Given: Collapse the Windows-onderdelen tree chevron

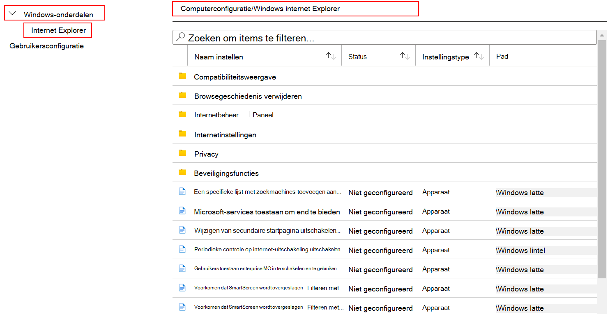Looking at the screenshot, I should pyautogui.click(x=12, y=14).
